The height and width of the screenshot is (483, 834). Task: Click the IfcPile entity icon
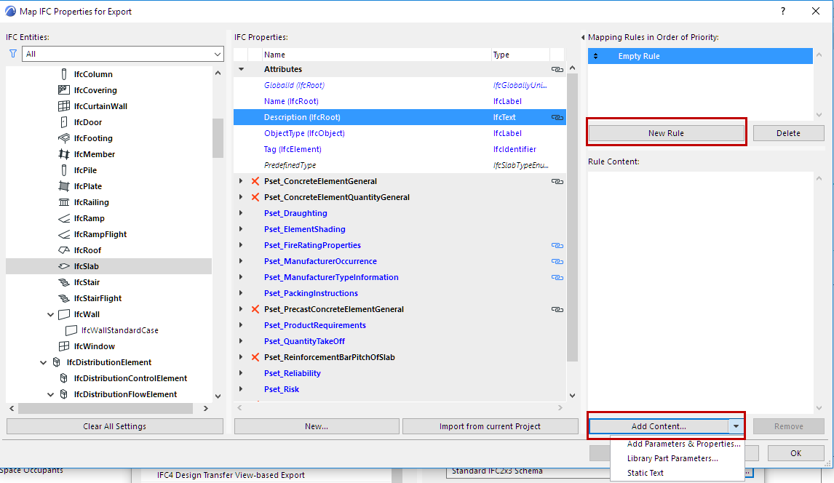point(64,170)
